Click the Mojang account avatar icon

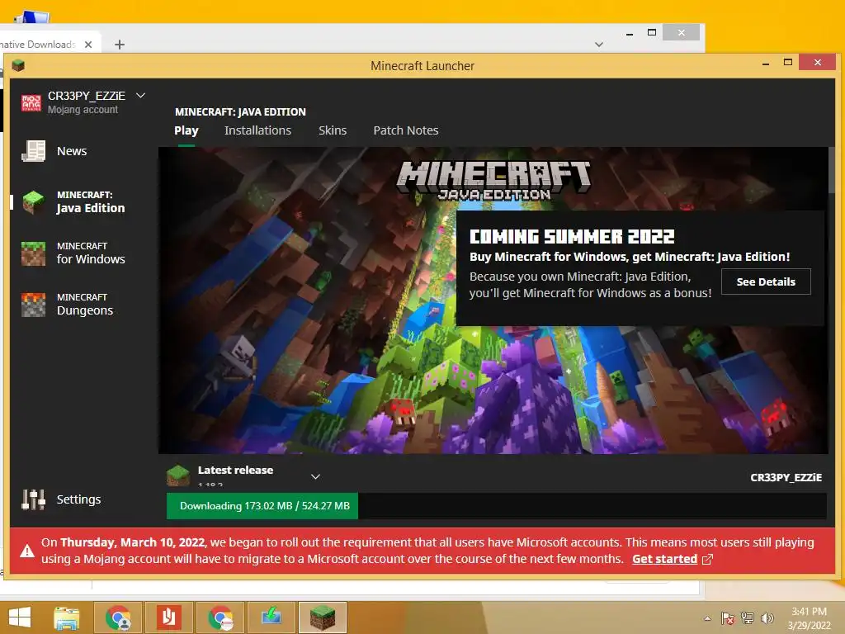(31, 102)
